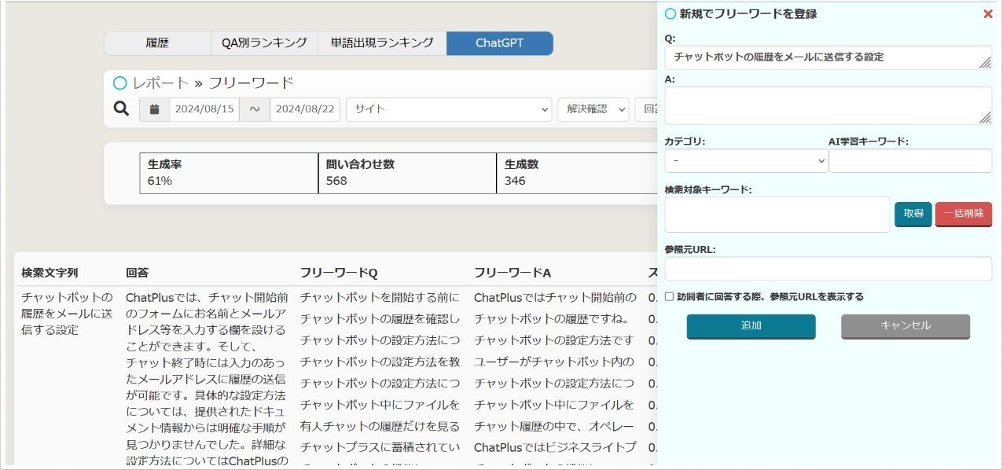Viewport: 1003px width, 470px height.
Task: Click the 検索文字列 cell チャットボットの履歴をメールに送信する設定
Action: 67,314
